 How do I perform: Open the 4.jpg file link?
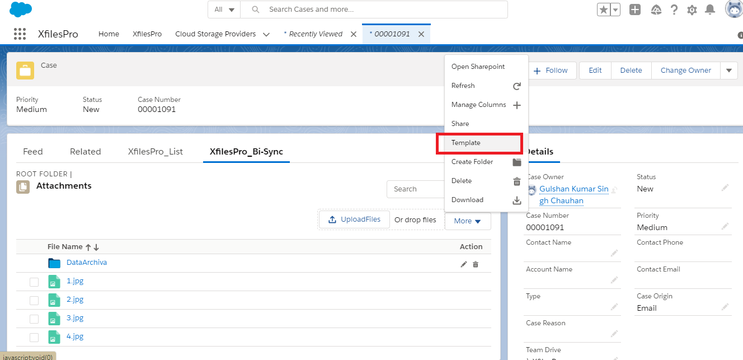[x=75, y=336]
